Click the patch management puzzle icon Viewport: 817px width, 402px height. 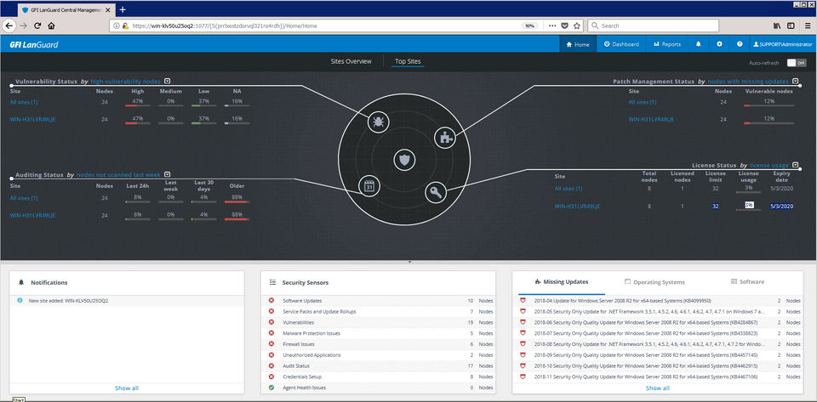(445, 138)
